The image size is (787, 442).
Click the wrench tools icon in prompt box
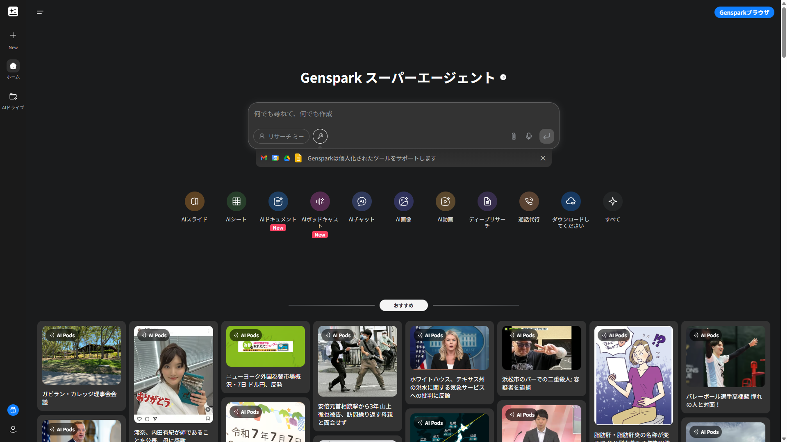[x=320, y=136]
